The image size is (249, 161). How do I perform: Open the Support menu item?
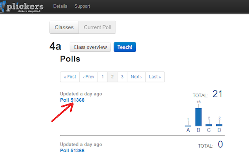pyautogui.click(x=82, y=6)
